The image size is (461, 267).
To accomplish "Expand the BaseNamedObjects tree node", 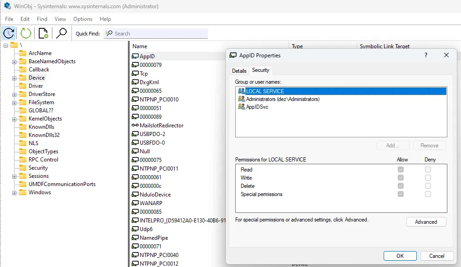I will coord(14,61).
